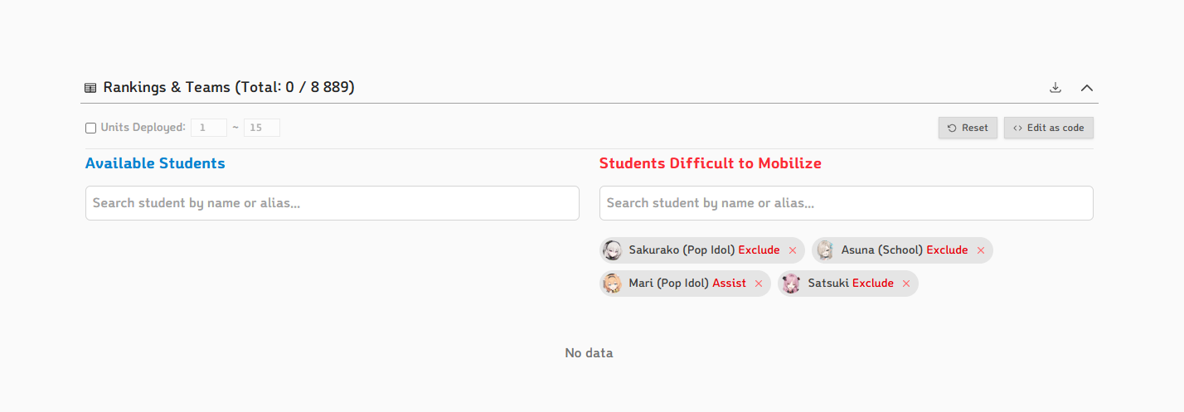Focus the Students Difficult to Mobilize search box
Viewport: 1184px width, 412px height.
(846, 203)
